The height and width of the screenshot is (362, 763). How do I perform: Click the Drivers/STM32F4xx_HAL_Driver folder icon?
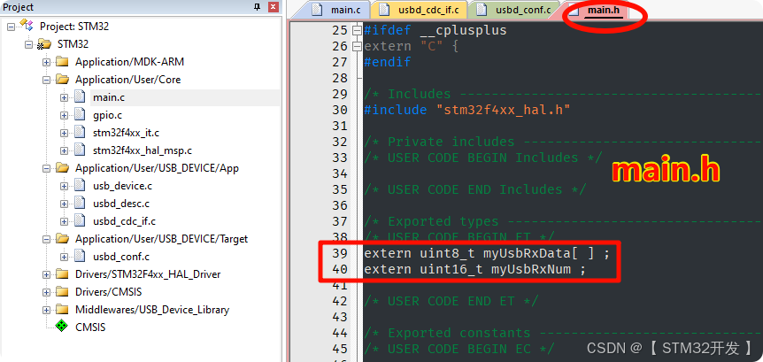[62, 274]
